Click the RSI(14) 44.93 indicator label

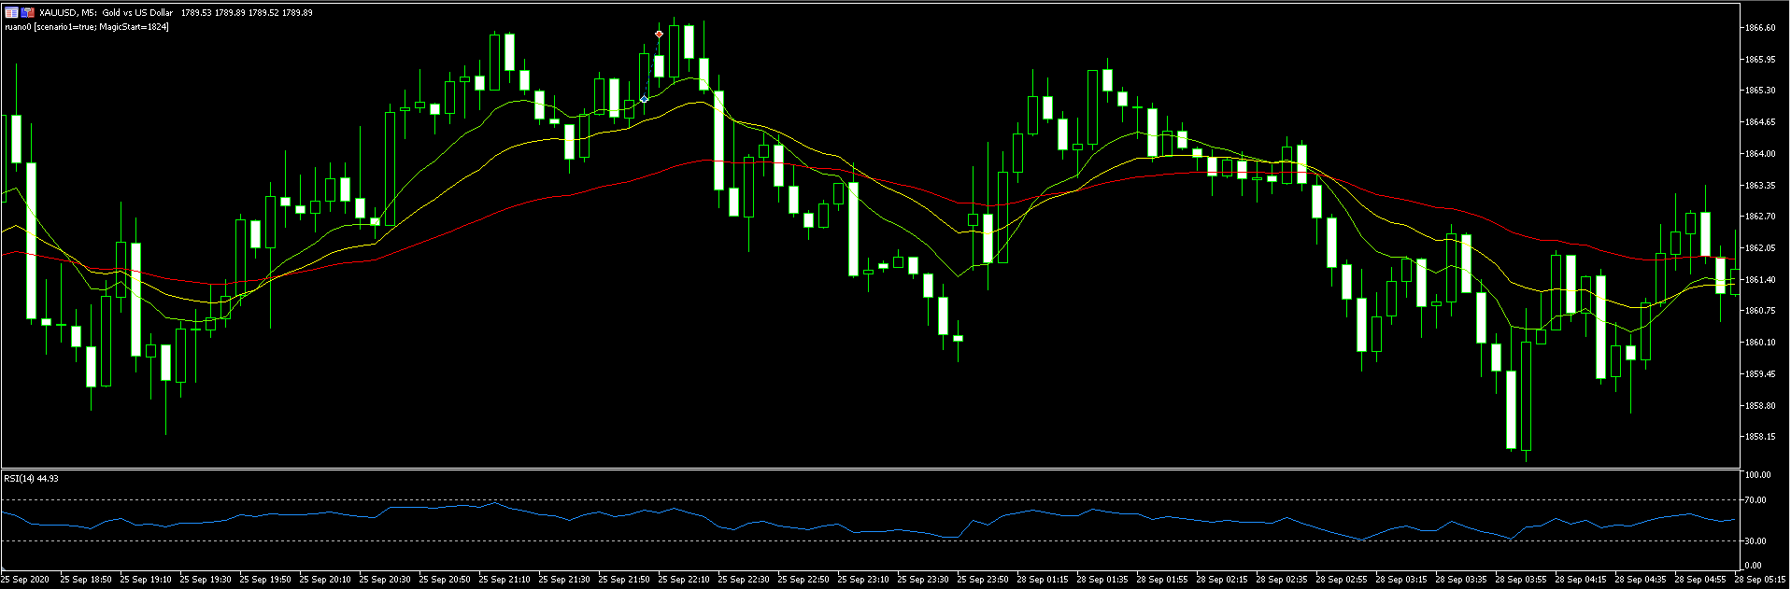(x=32, y=478)
